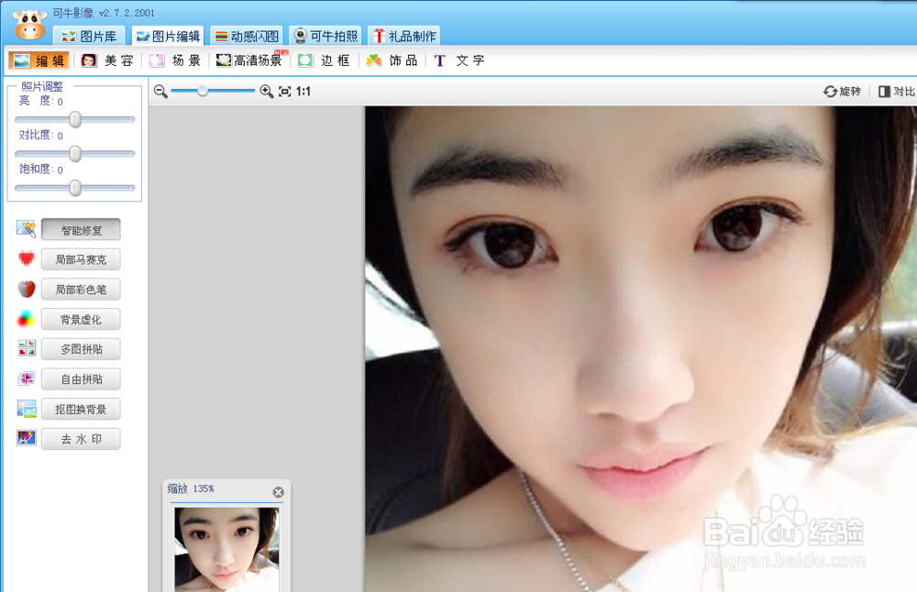Screen dimensions: 917x592
Task: Click the fit-to-window icon
Action: click(x=285, y=91)
